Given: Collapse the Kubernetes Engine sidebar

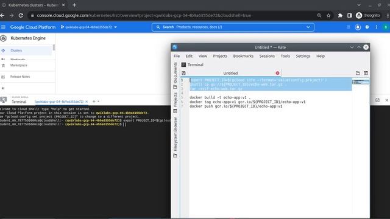Looking at the screenshot, I should (3, 88).
